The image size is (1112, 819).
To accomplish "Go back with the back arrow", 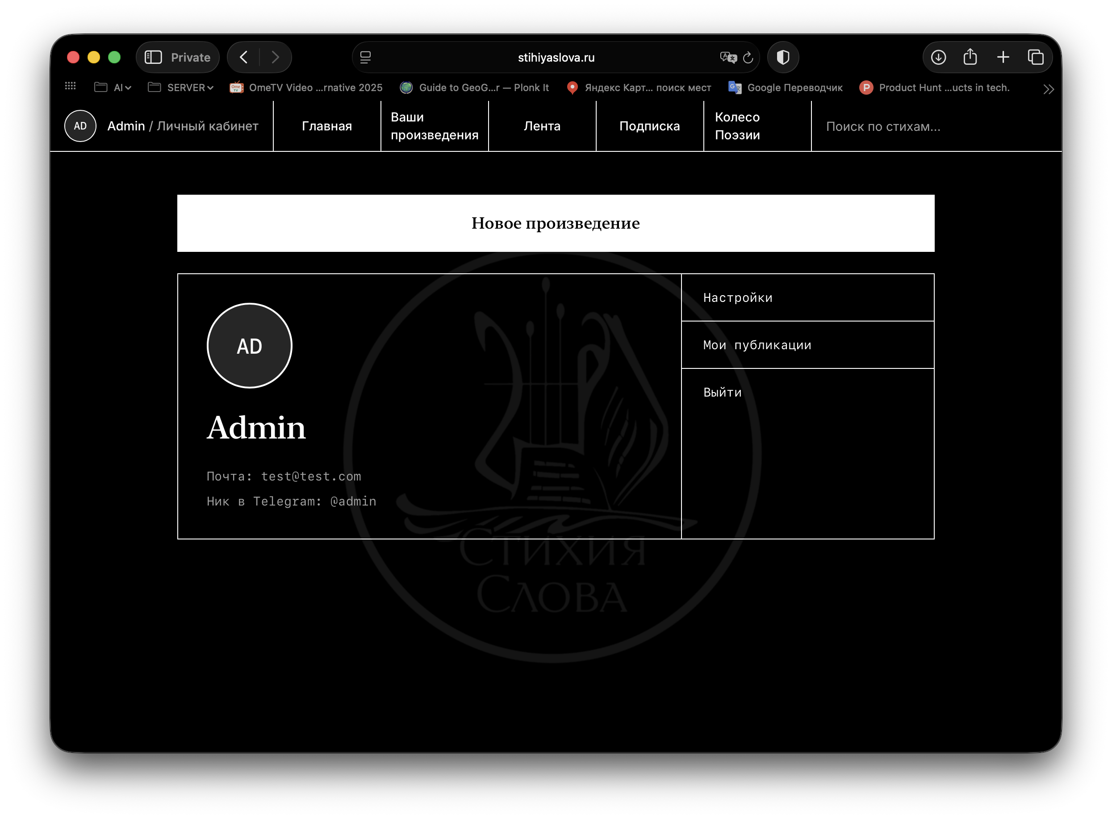I will coord(244,58).
